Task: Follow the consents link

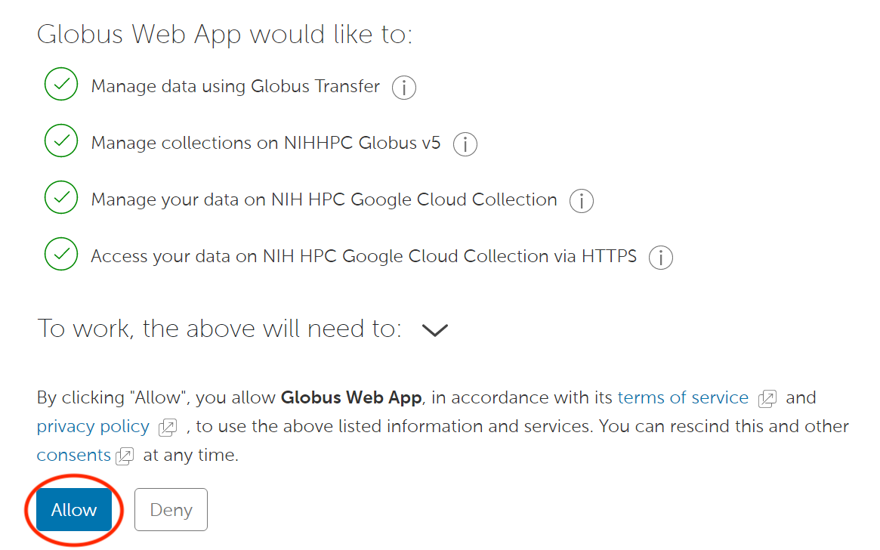Action: click(x=74, y=455)
